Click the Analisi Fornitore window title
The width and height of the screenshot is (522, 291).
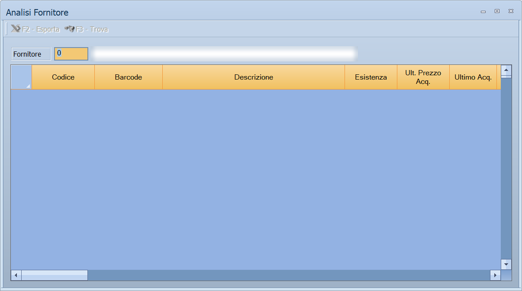click(37, 13)
